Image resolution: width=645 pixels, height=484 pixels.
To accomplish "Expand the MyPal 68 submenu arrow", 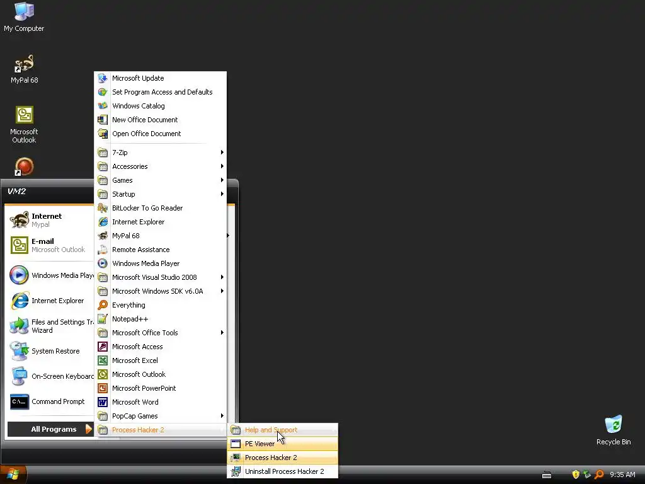I will tap(227, 236).
